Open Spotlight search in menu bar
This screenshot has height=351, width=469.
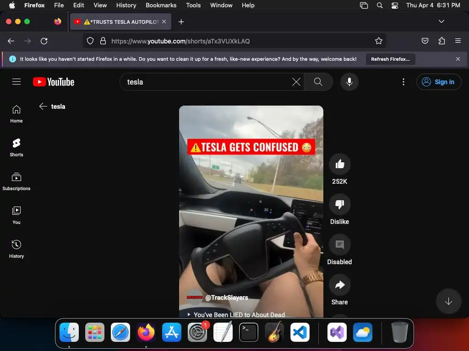380,5
